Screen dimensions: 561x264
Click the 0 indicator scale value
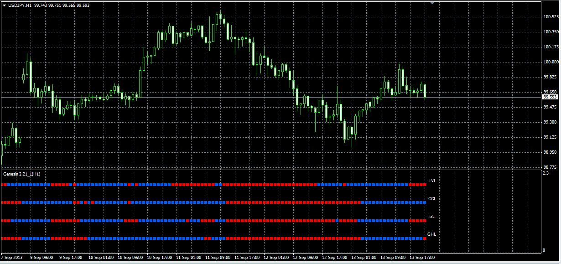click(x=544, y=250)
